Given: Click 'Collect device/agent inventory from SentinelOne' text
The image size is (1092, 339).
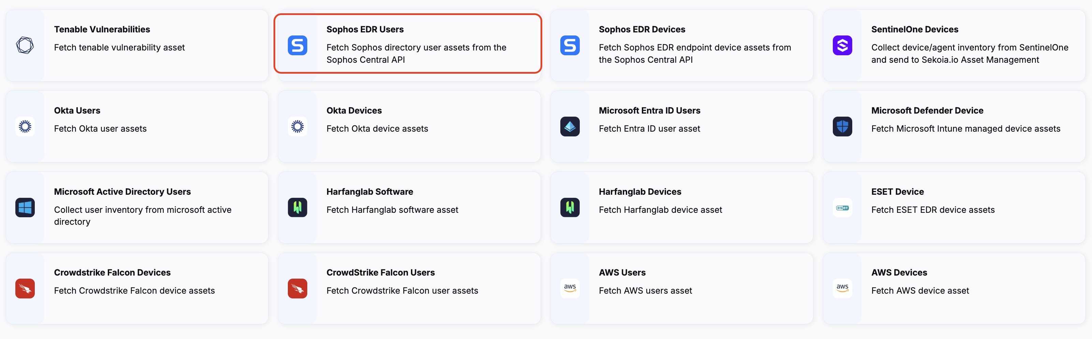Looking at the screenshot, I should pyautogui.click(x=970, y=54).
